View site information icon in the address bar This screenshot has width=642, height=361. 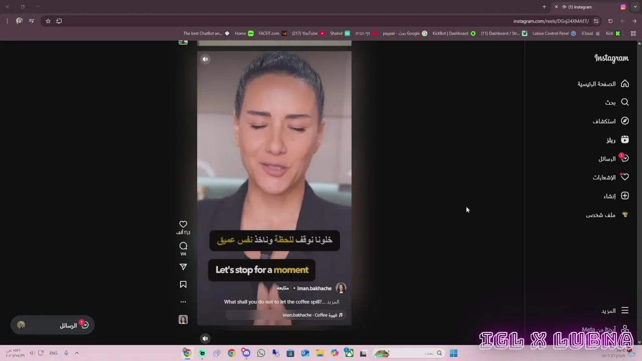pos(596,21)
